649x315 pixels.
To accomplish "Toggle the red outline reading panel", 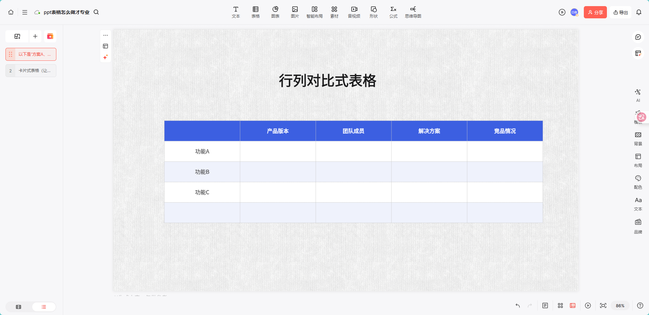I will click(x=573, y=305).
